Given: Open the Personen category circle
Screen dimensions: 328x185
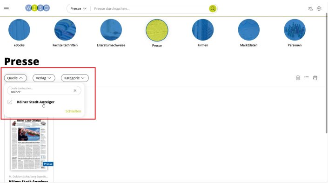Looking at the screenshot, I should pos(295,30).
